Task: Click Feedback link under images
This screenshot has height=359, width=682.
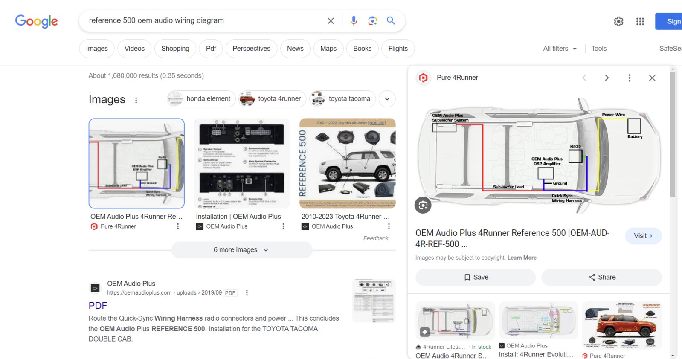Action: click(x=376, y=238)
